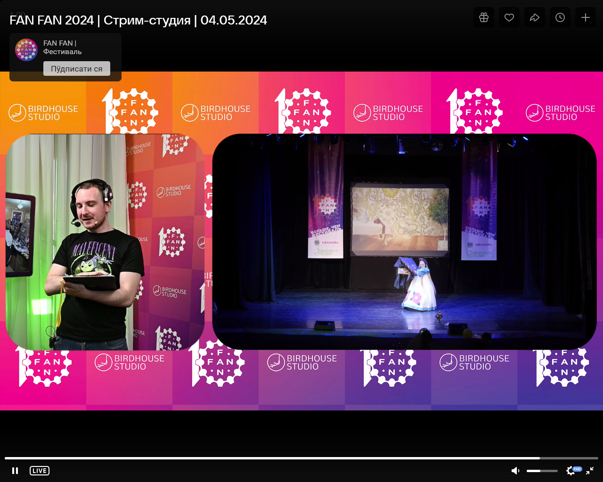Add to playlist with plus icon

[586, 17]
